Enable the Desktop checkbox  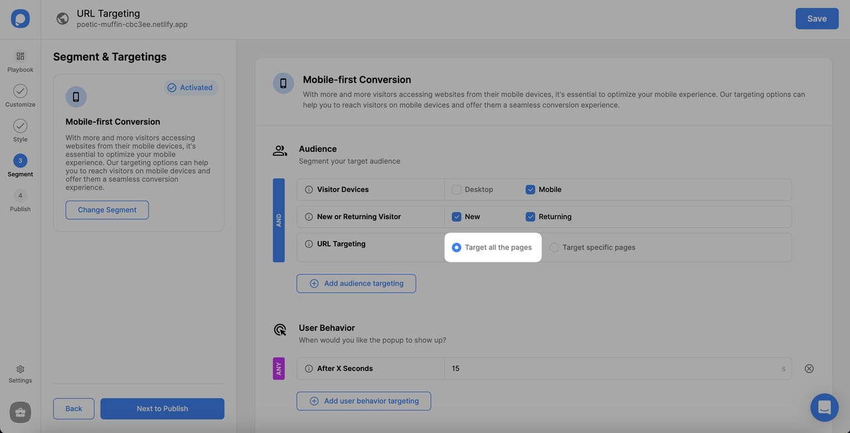456,189
